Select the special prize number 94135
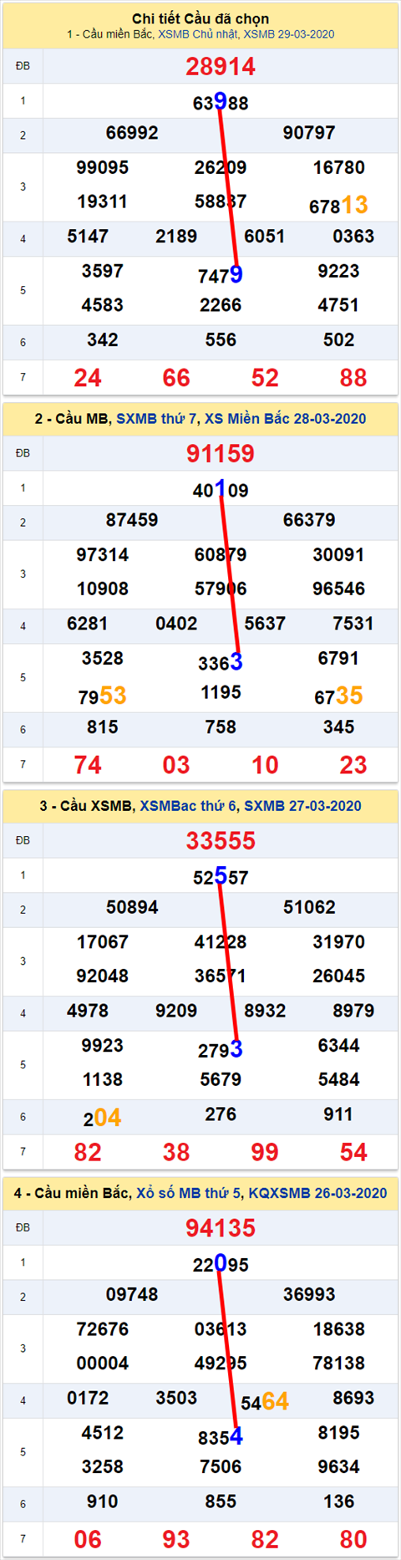Screen dimensions: 401x1560 coord(221,1228)
